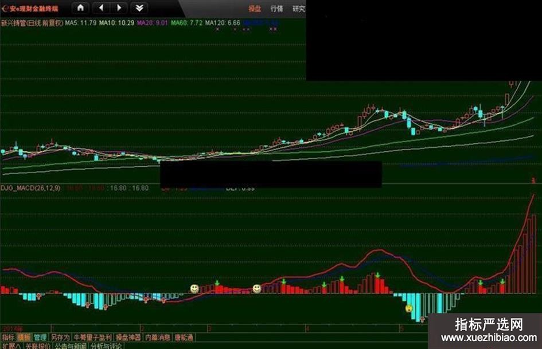Screen dimensions: 542x349
Task: Toggle the 扩展∧ expander
Action: pos(11,346)
